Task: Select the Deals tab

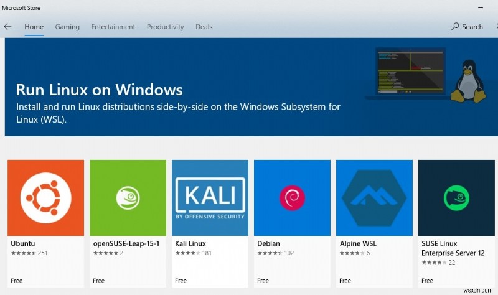Action: [x=204, y=27]
